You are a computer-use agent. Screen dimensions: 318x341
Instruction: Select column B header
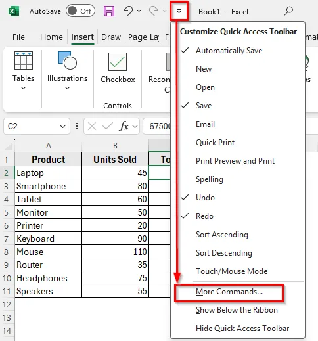click(115, 146)
